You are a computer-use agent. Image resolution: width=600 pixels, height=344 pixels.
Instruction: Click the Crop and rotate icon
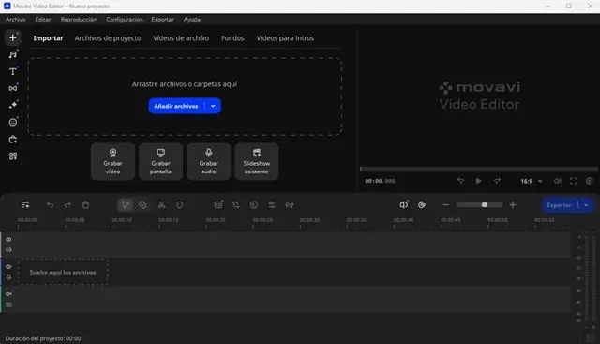click(x=236, y=205)
